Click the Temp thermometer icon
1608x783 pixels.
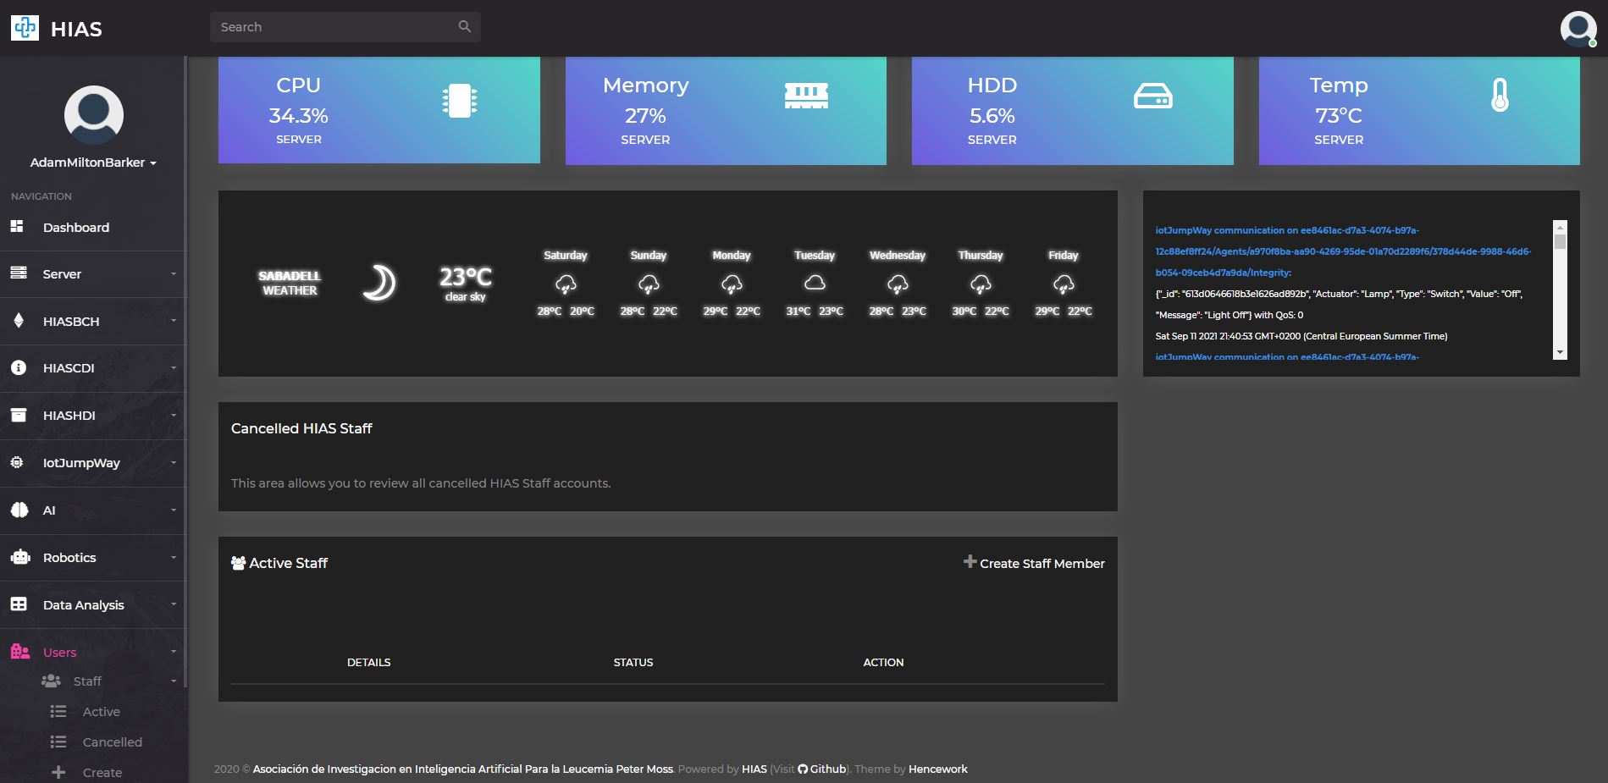[1500, 95]
